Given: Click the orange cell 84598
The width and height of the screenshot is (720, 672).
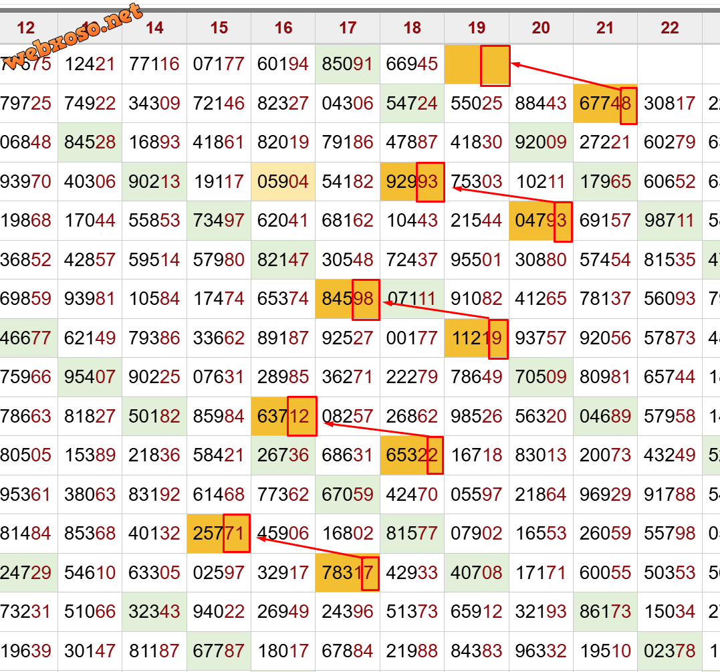Looking at the screenshot, I should [348, 300].
